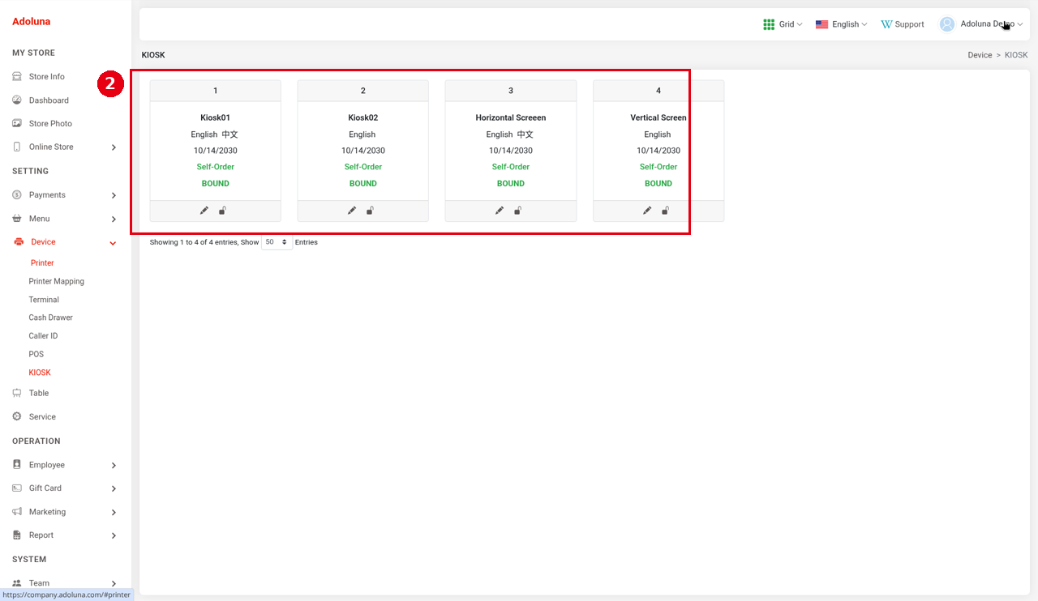Screen dimensions: 1038x601
Task: Click the unlock icon for Horizontal Screeen
Action: coord(517,211)
